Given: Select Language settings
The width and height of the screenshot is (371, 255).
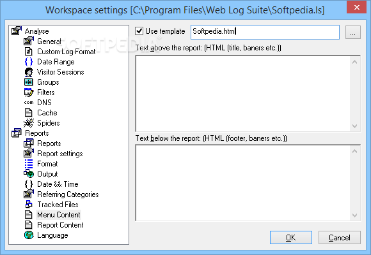Looking at the screenshot, I should pos(52,235).
